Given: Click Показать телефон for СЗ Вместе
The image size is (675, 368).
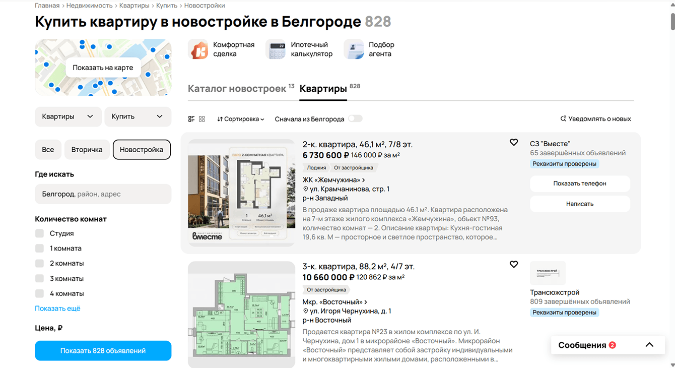Looking at the screenshot, I should (x=580, y=183).
